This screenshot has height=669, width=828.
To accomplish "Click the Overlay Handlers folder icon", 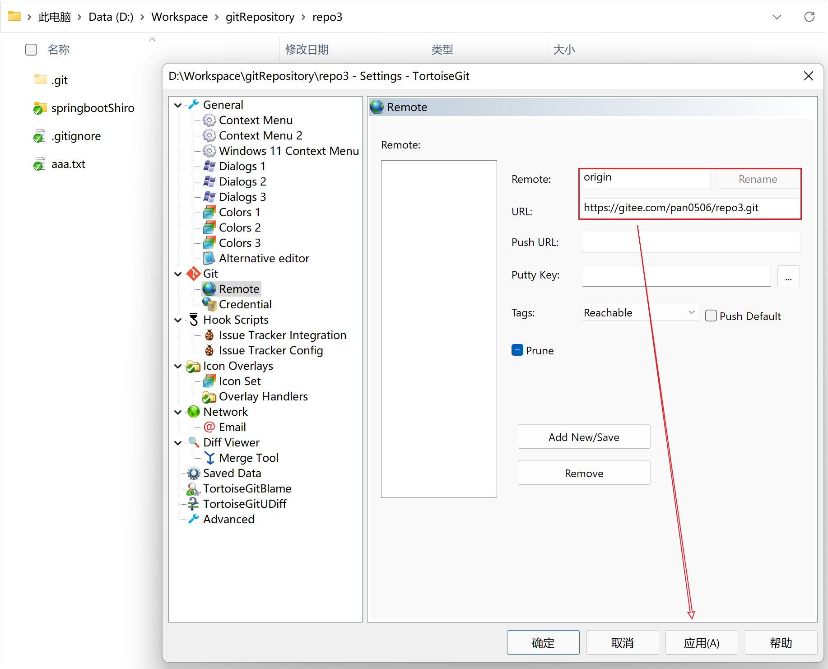I will point(209,397).
